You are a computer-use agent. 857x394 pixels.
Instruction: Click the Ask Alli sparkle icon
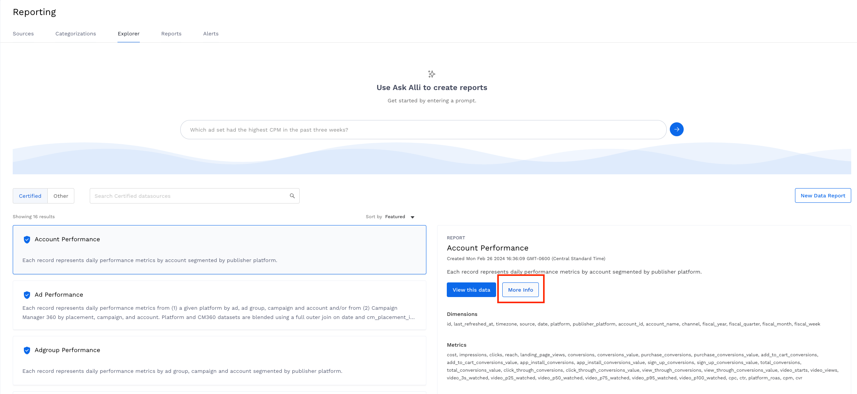click(431, 74)
